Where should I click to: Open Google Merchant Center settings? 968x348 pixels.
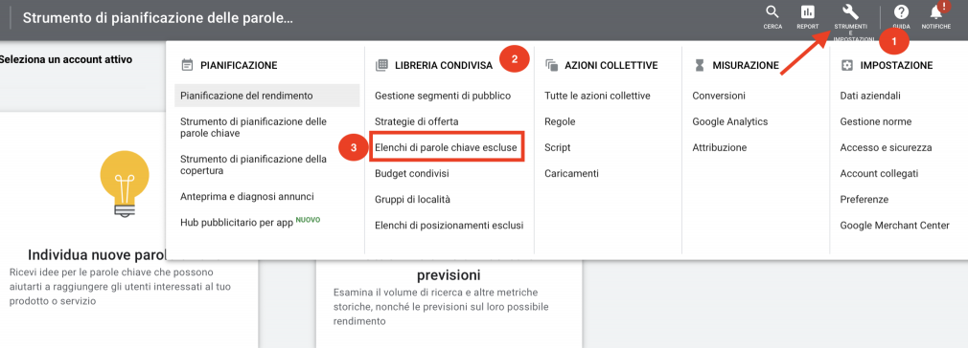(x=894, y=226)
